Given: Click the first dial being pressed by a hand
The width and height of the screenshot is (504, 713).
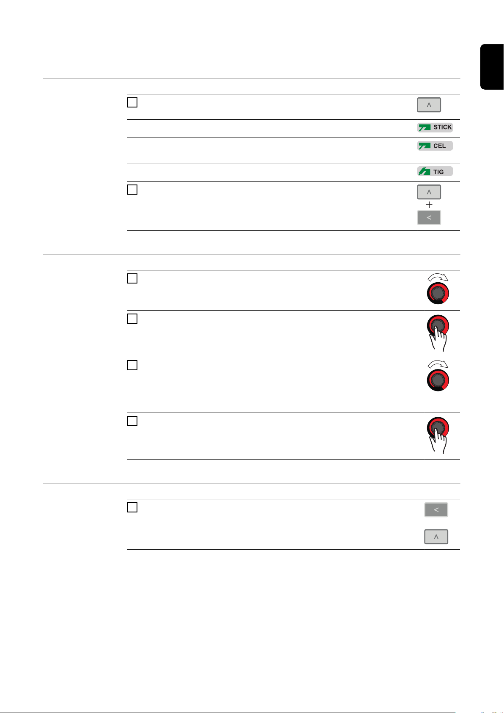Looking at the screenshot, I should click(438, 333).
